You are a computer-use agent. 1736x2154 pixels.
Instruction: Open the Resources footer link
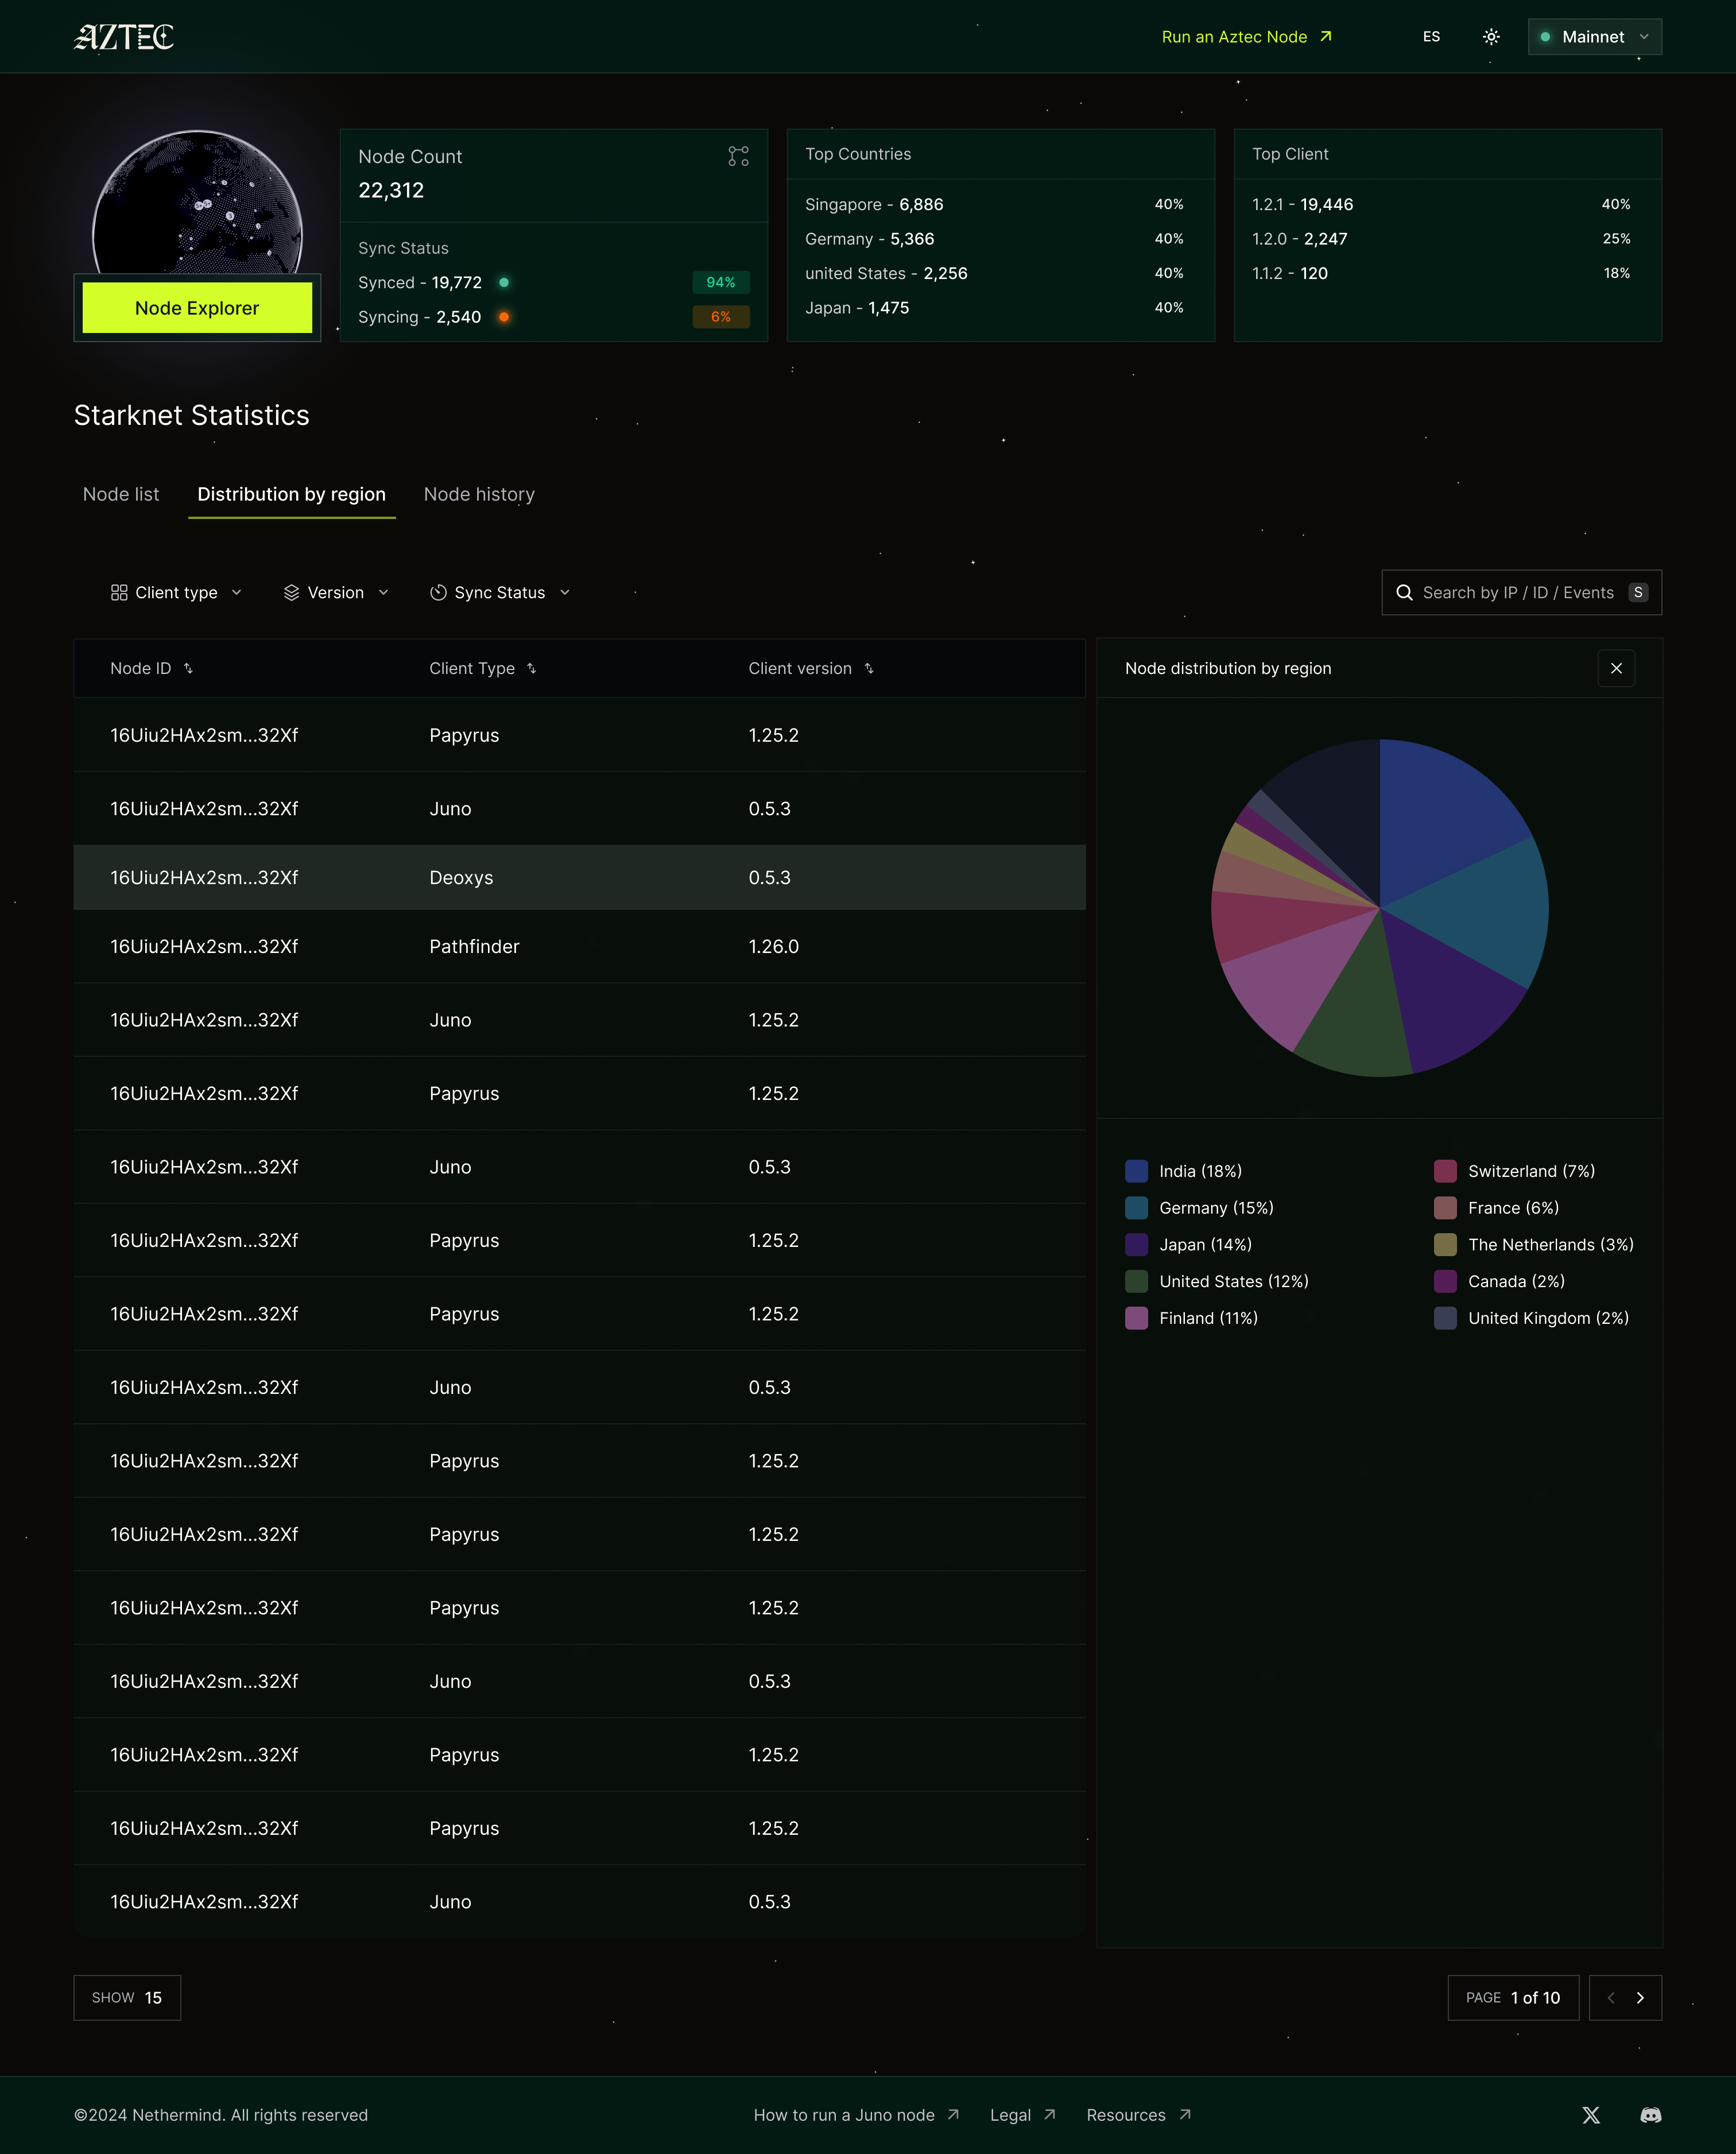click(1138, 2115)
